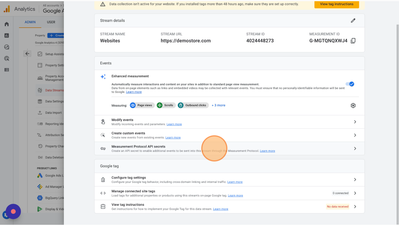The height and width of the screenshot is (226, 399).
Task: Click the Display & Video 360 logo icon
Action: tap(40, 209)
